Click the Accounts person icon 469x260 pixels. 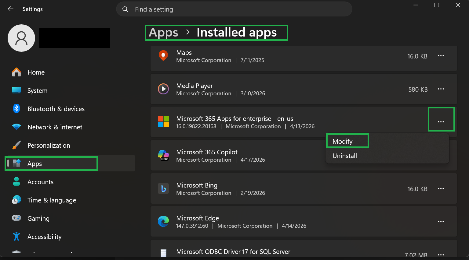[x=16, y=182]
